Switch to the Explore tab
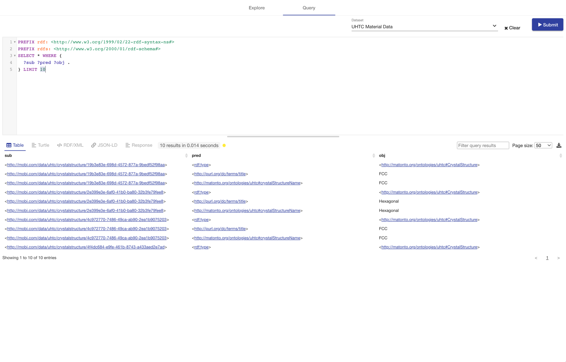 click(257, 8)
